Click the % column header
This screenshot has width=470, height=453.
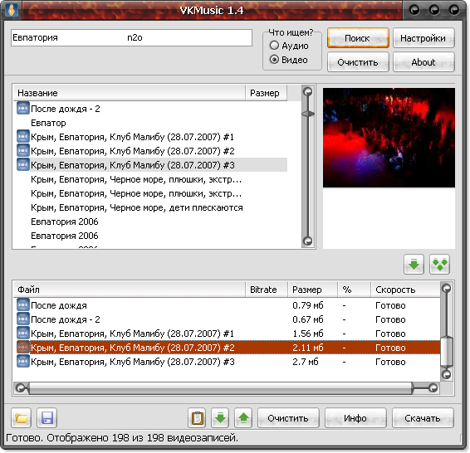354,290
